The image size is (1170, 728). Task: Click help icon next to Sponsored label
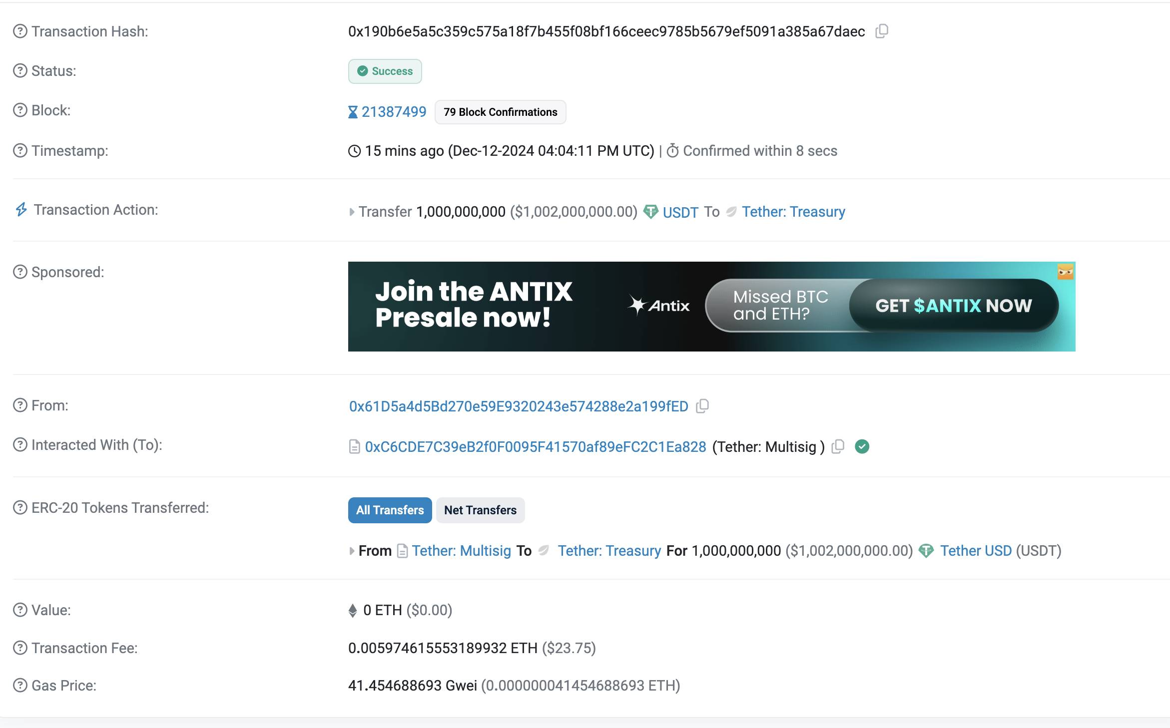pos(20,272)
